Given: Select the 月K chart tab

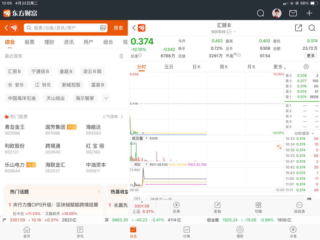Looking at the screenshot, I should pos(251,67).
